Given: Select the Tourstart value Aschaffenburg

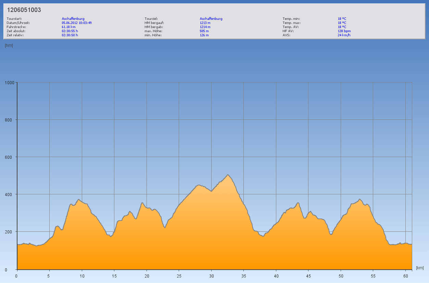Looking at the screenshot, I should 73,18.
